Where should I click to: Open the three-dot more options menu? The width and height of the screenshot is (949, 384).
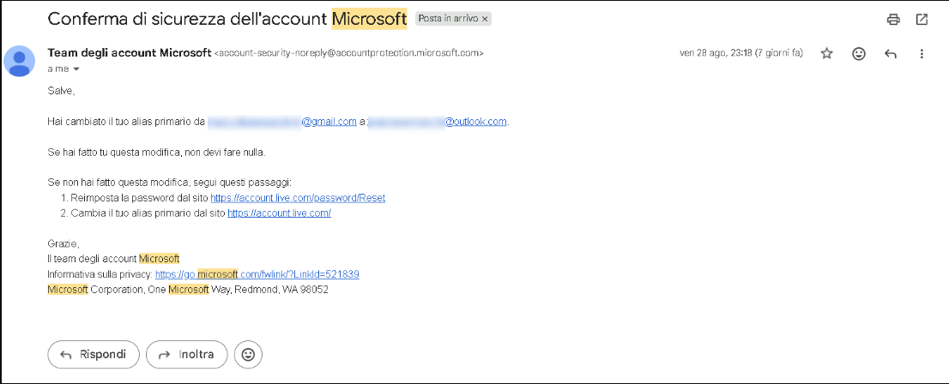(922, 53)
